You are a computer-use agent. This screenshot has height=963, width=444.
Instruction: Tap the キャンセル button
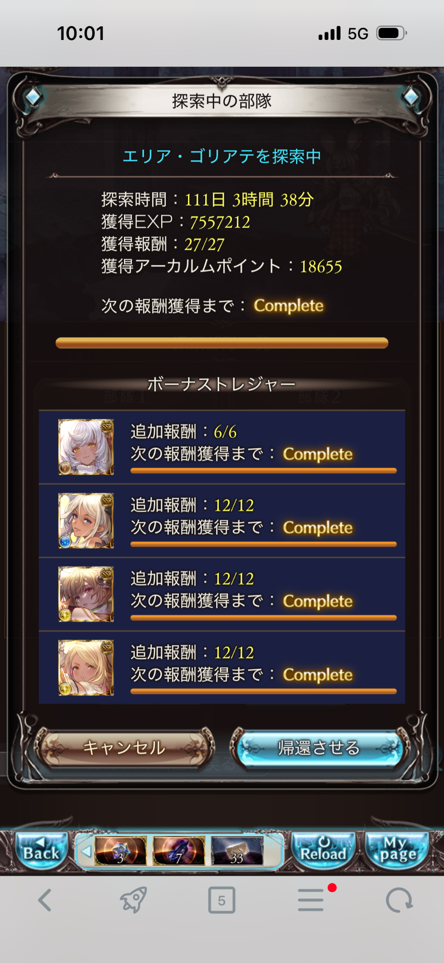tap(124, 748)
